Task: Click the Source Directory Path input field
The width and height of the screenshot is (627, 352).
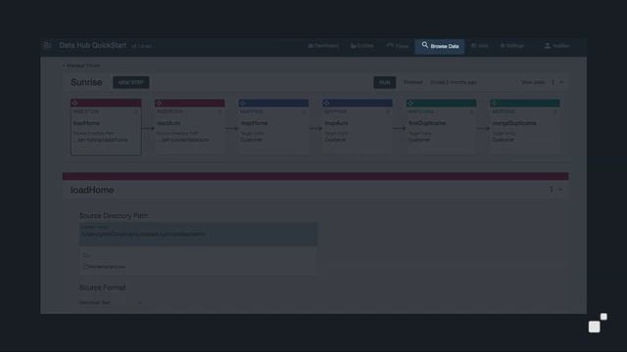Action: tap(198, 234)
